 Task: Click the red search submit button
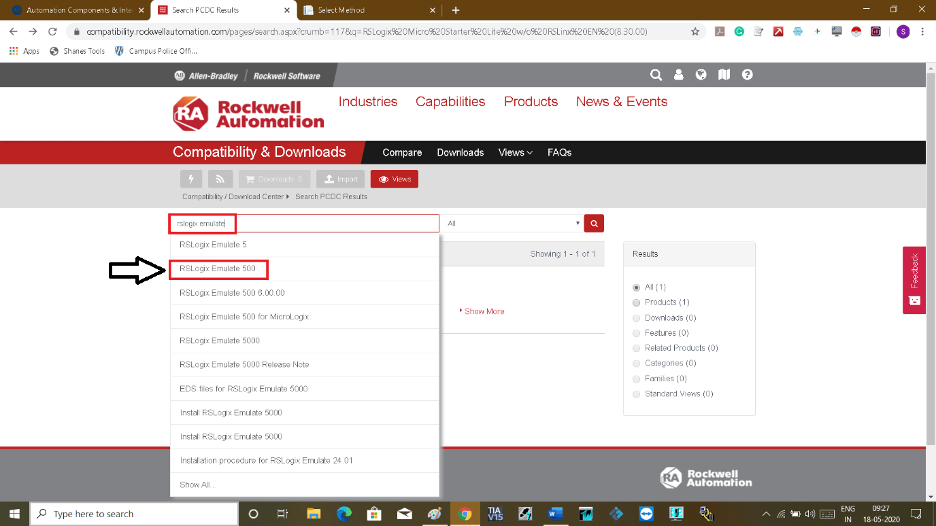[594, 223]
